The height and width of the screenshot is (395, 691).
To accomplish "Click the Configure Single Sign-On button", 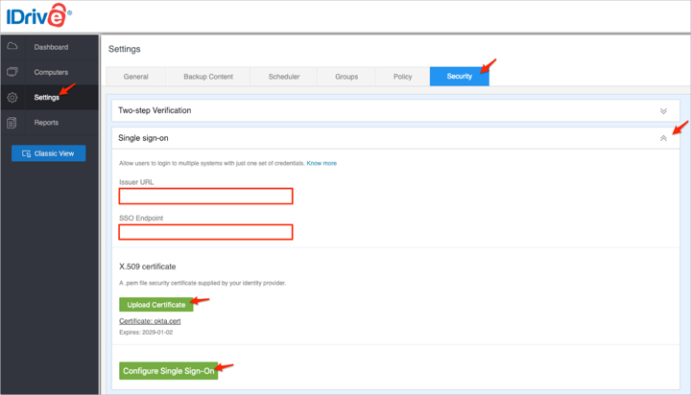I will click(168, 371).
